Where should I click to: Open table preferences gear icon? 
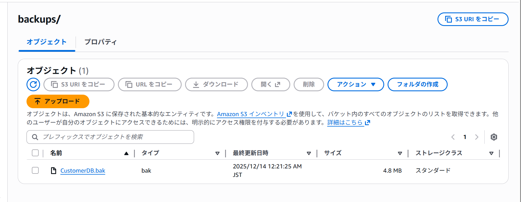coord(494,137)
